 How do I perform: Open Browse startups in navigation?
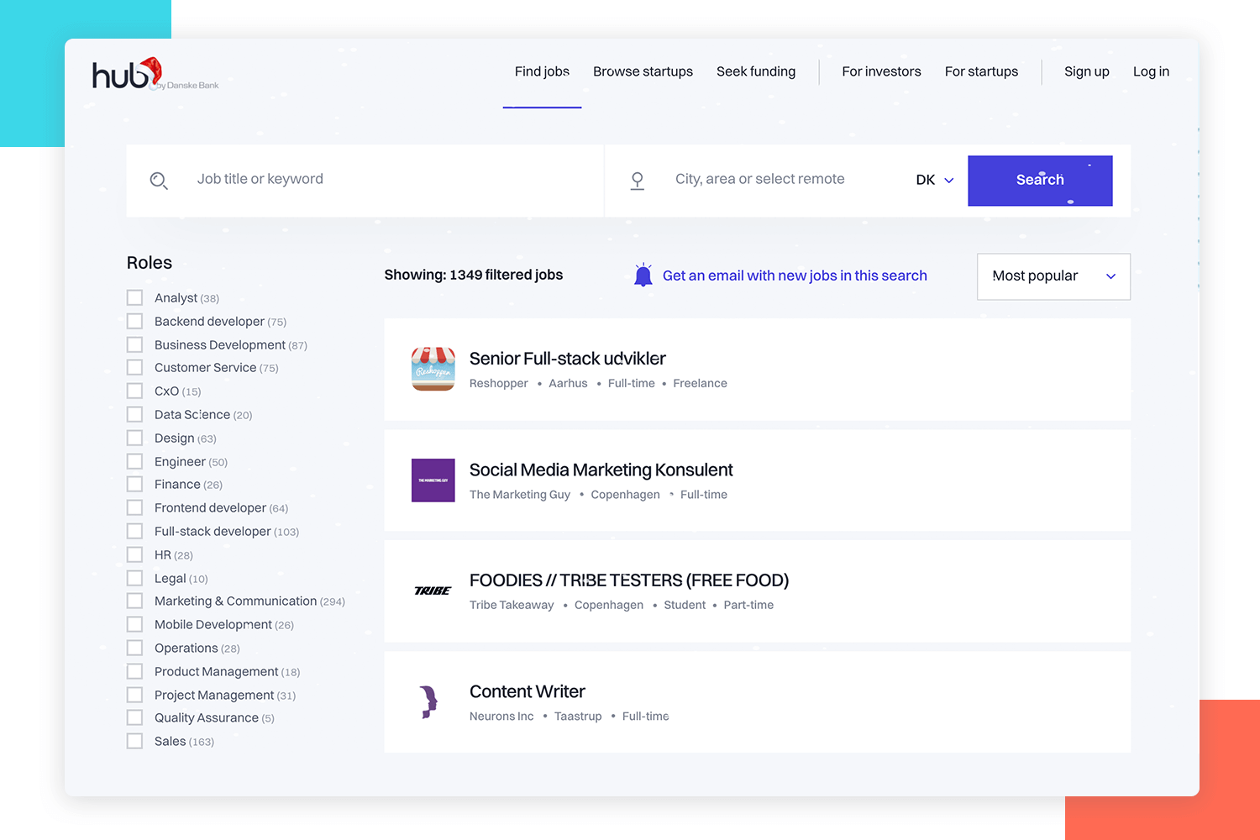pyautogui.click(x=643, y=71)
